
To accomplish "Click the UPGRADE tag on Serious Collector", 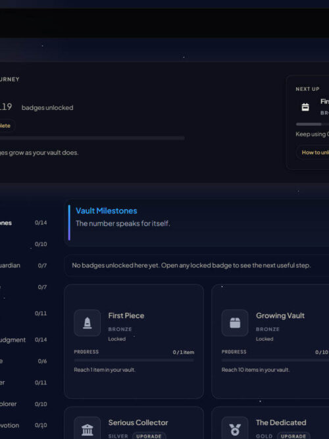I will (x=149, y=436).
